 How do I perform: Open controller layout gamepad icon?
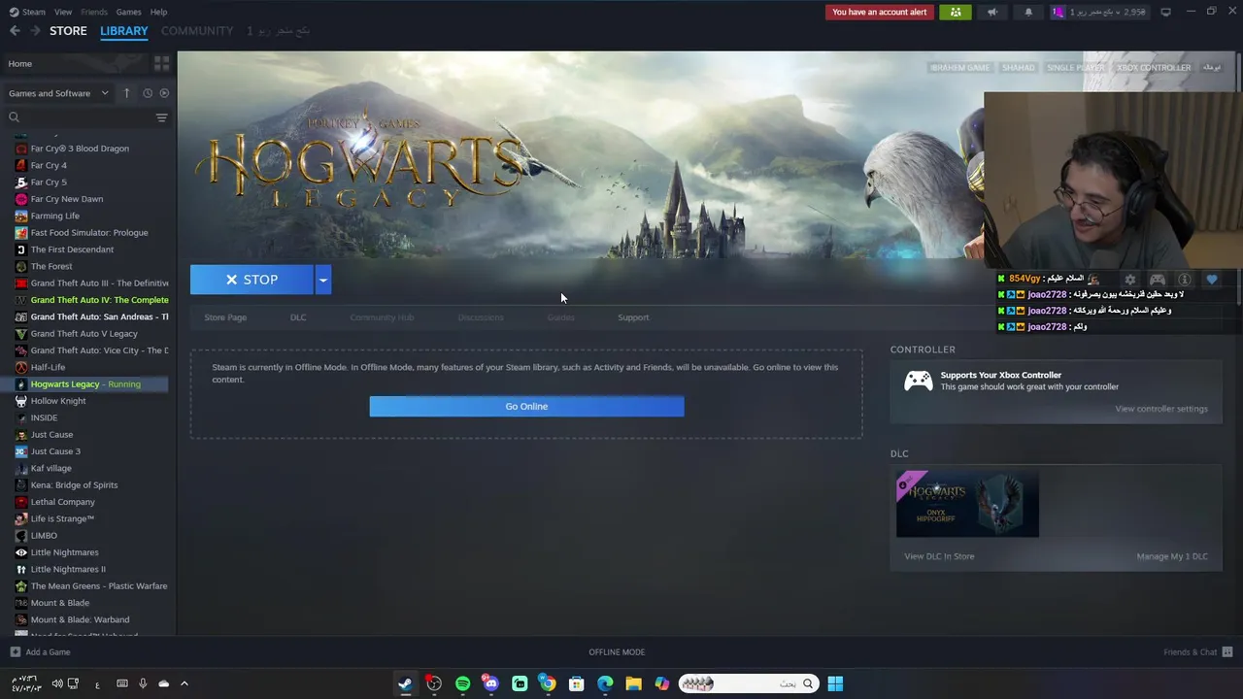(1157, 280)
